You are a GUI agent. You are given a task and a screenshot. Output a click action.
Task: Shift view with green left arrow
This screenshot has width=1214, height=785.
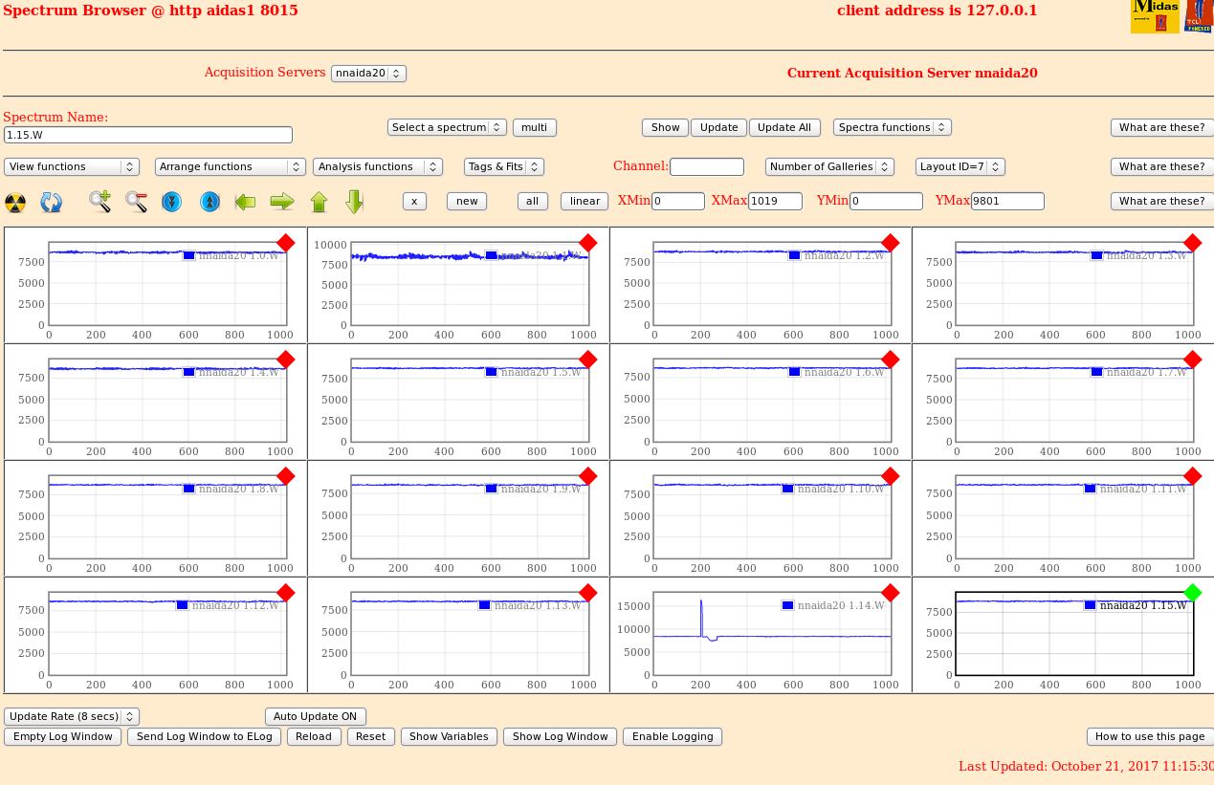tap(246, 202)
